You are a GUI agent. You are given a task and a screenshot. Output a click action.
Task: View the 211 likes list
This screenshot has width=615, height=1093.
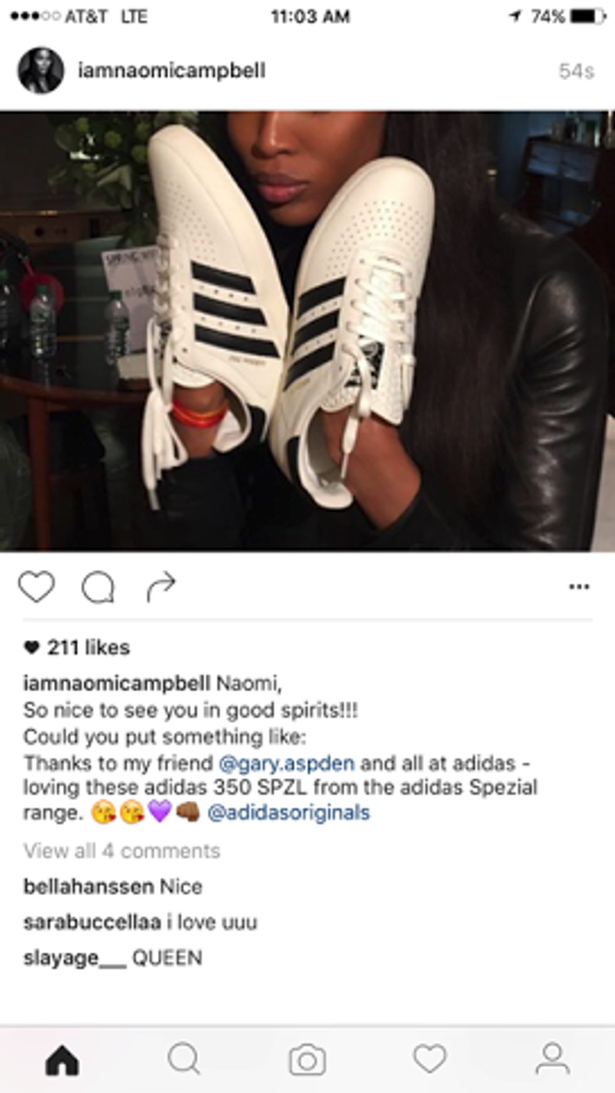pos(77,648)
